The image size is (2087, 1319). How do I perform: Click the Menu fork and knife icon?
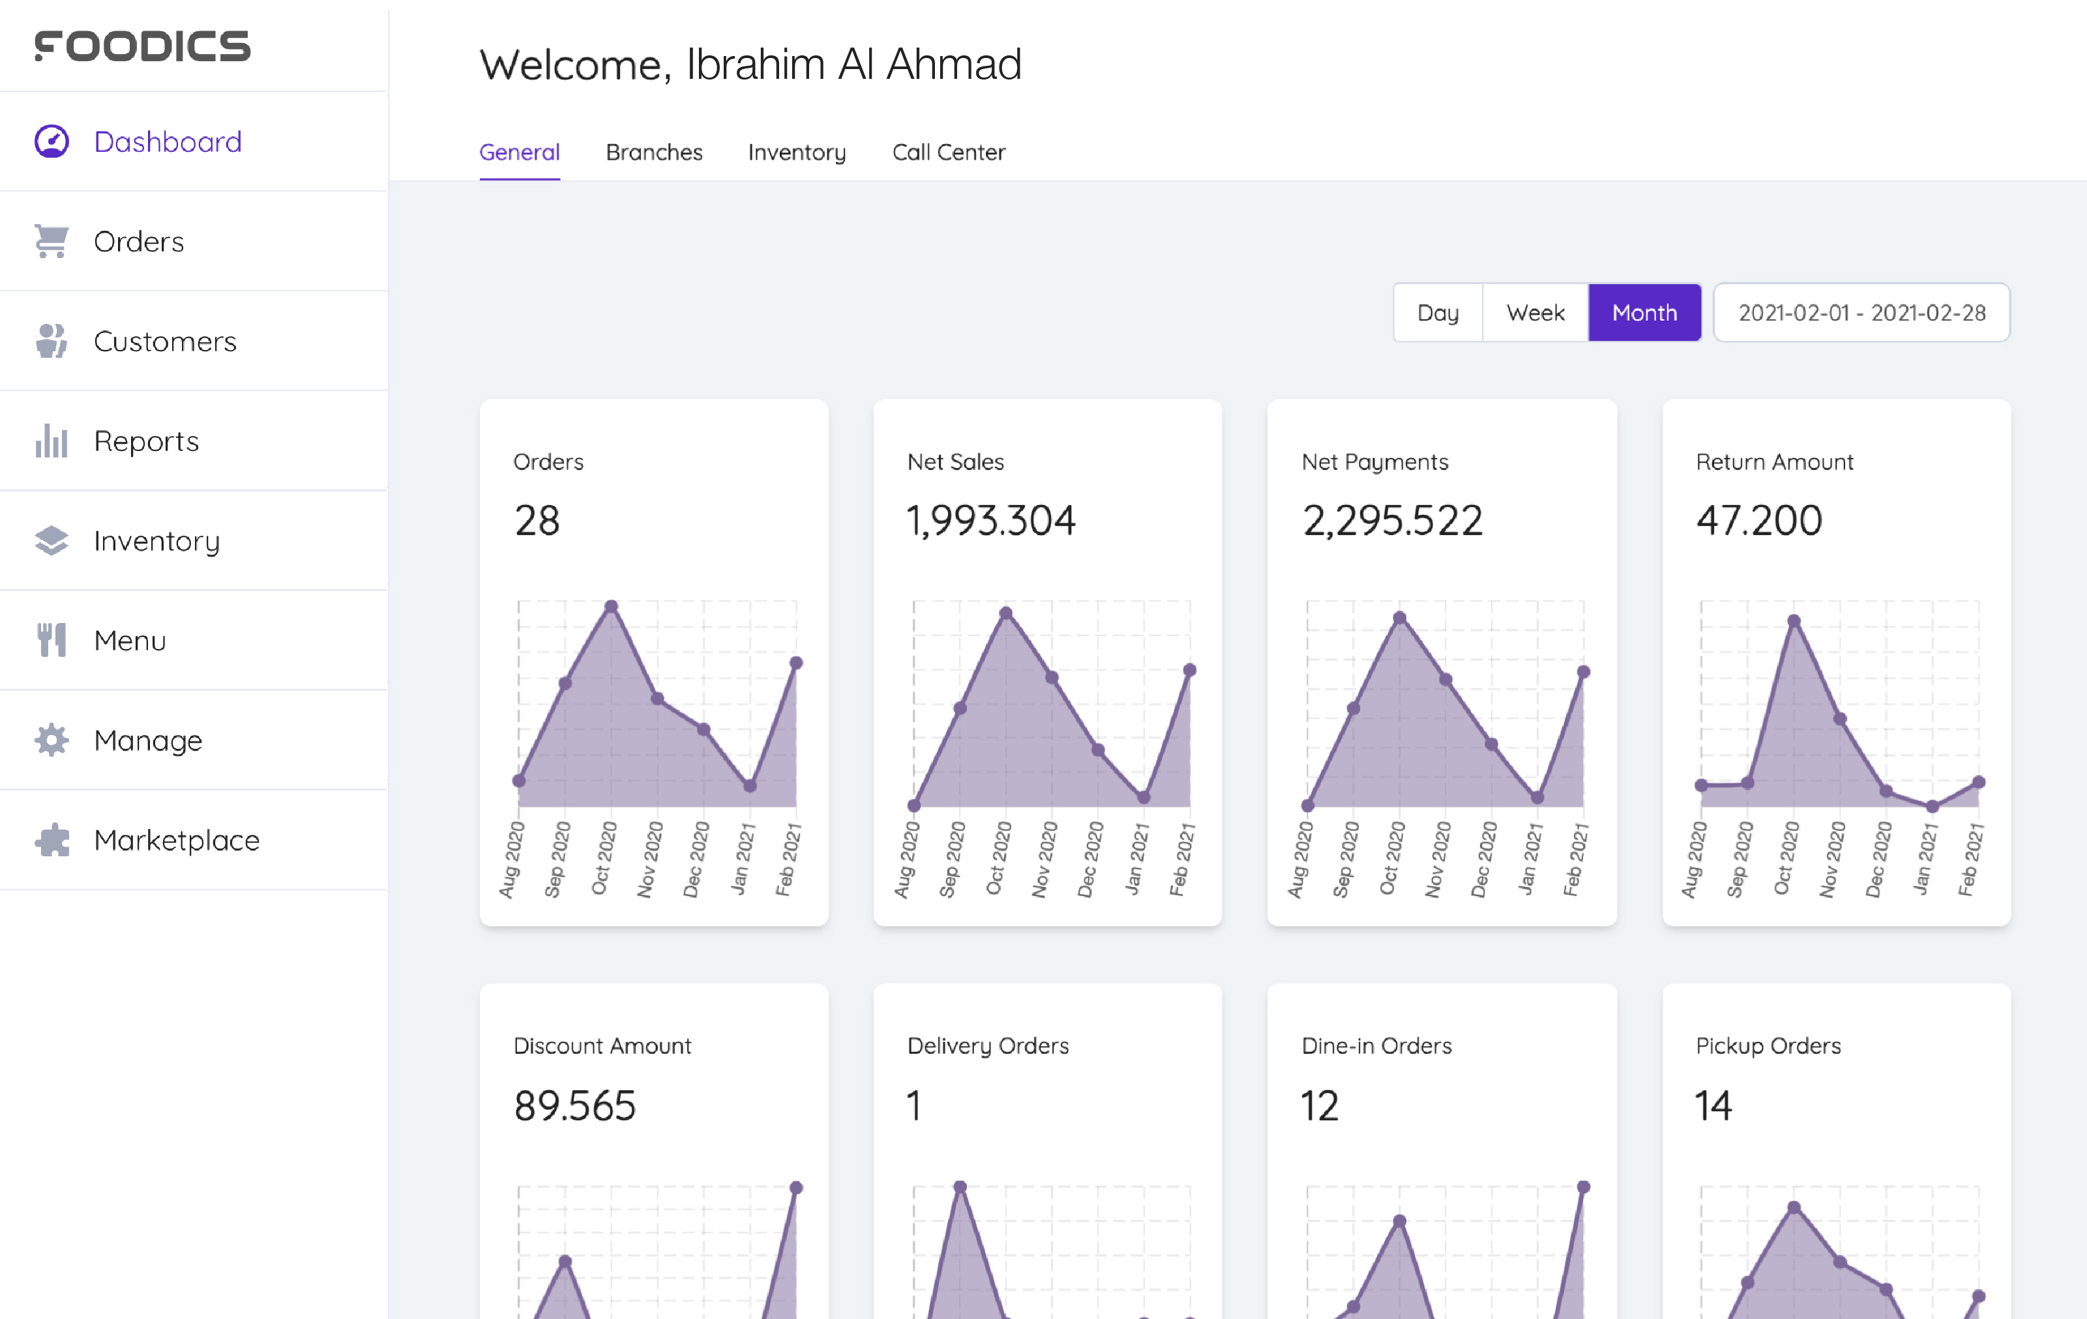point(51,640)
